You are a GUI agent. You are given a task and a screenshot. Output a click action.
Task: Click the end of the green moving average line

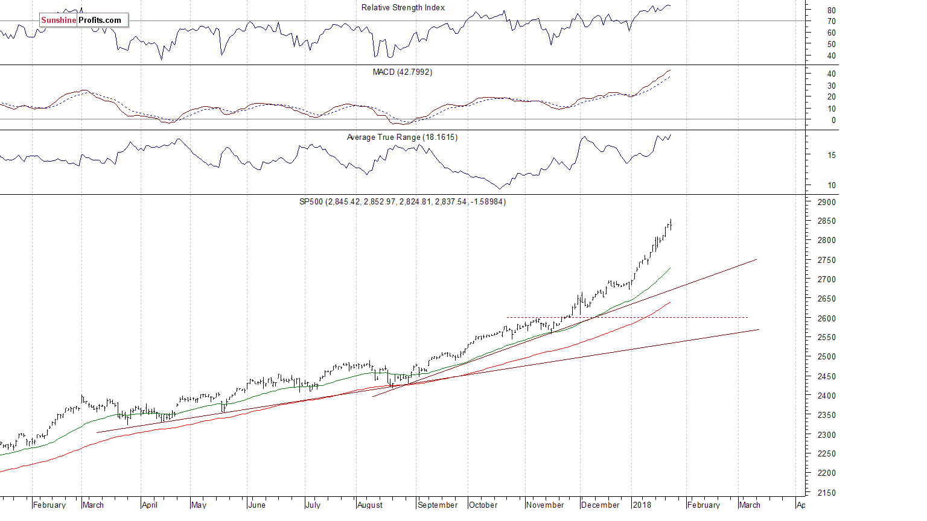click(670, 268)
